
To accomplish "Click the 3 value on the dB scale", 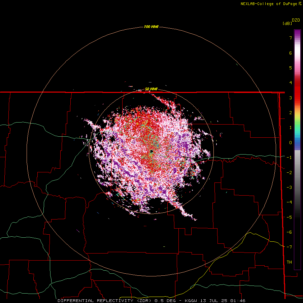I will click(x=291, y=98).
